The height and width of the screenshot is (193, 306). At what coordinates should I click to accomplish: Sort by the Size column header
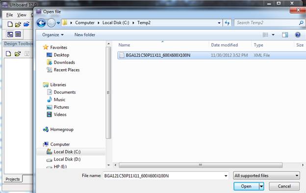point(300,45)
